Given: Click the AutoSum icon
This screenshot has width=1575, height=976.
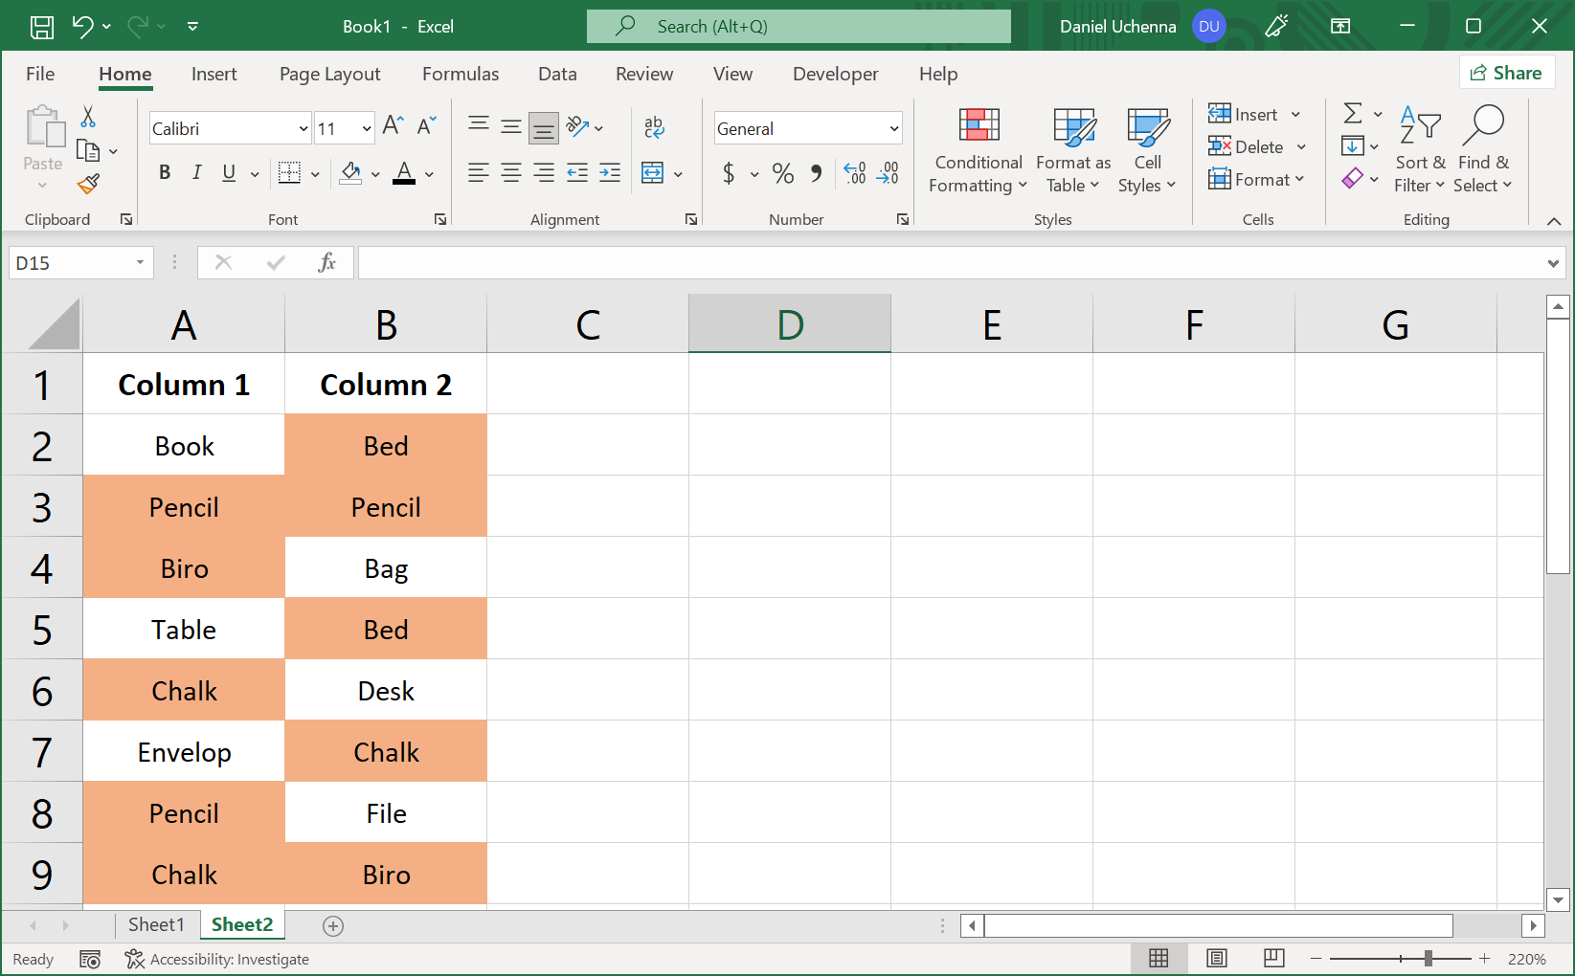Looking at the screenshot, I should coord(1353,114).
